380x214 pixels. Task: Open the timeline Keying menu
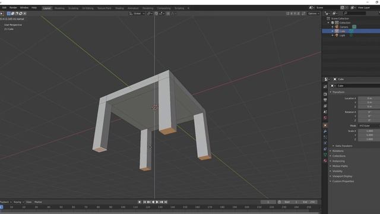pyautogui.click(x=18, y=202)
